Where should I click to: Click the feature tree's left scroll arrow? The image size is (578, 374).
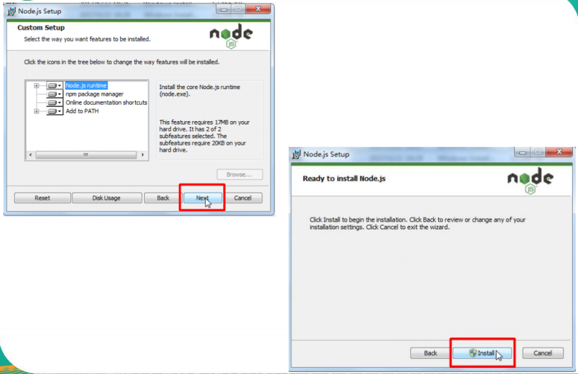(31, 155)
